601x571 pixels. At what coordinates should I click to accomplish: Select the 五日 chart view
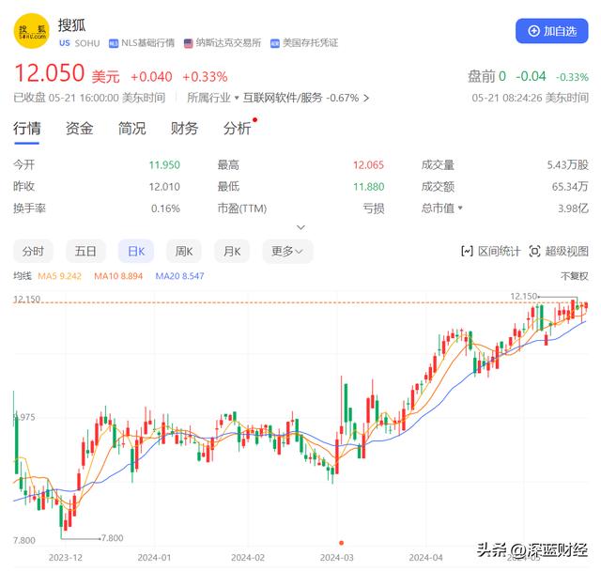click(x=85, y=252)
